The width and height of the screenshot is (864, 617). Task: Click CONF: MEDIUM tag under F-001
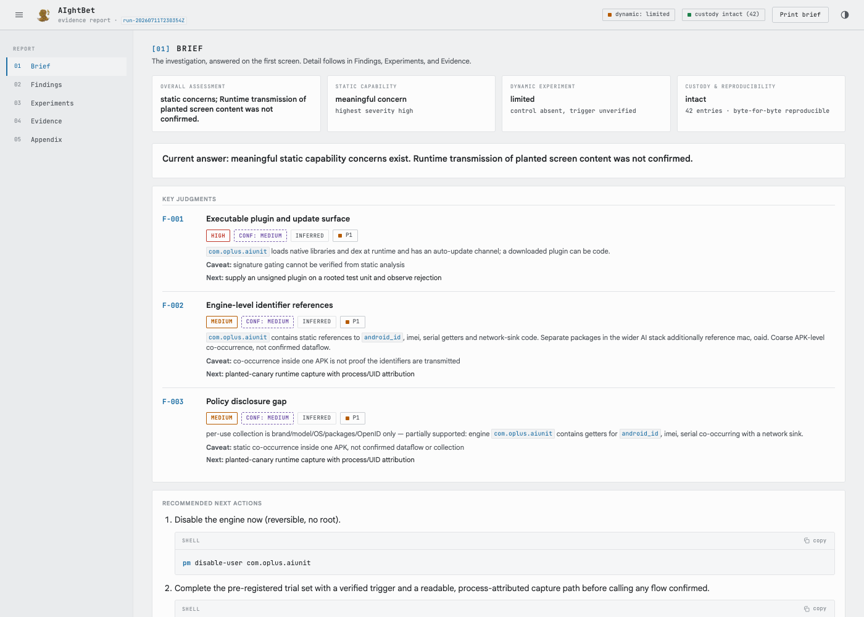pyautogui.click(x=260, y=236)
